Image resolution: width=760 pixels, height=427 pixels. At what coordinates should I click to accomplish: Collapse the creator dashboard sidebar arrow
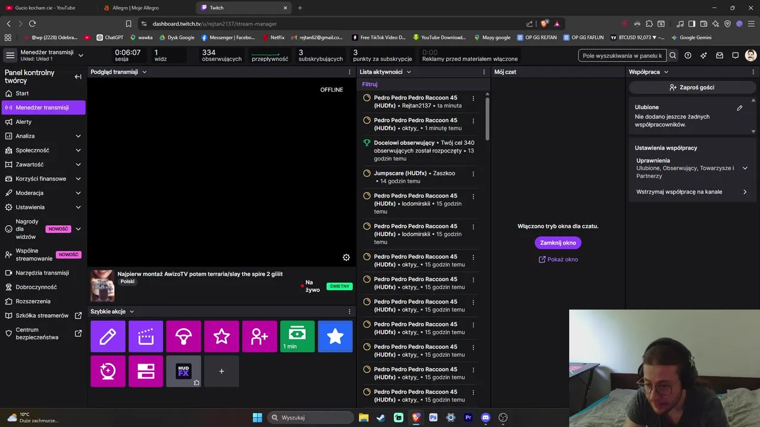coord(78,77)
